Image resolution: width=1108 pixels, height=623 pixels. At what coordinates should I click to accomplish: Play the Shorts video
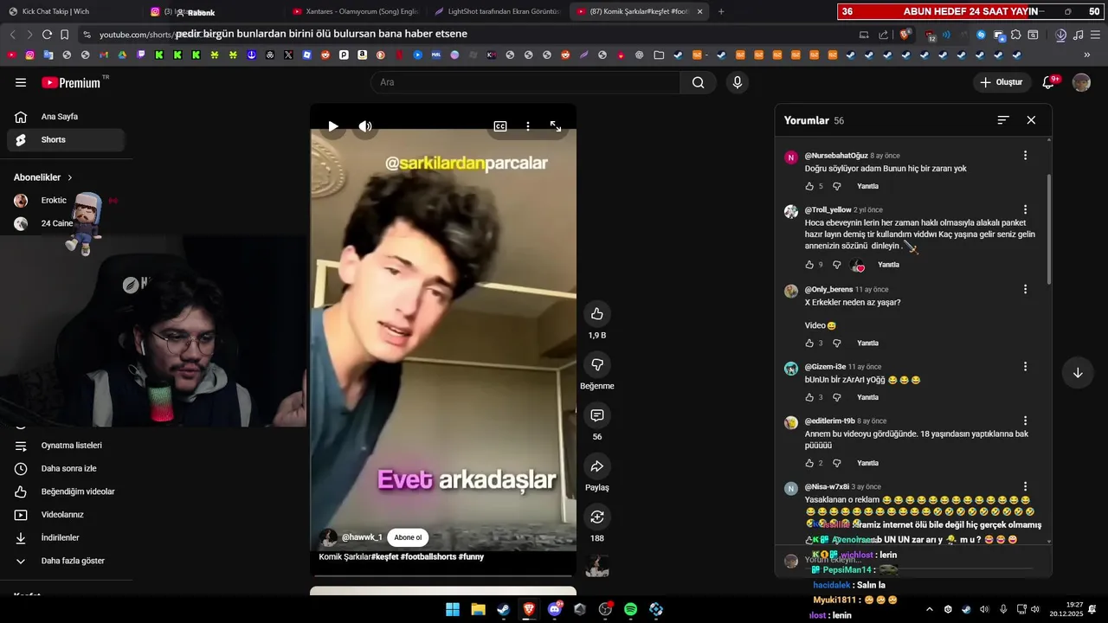[x=333, y=126]
